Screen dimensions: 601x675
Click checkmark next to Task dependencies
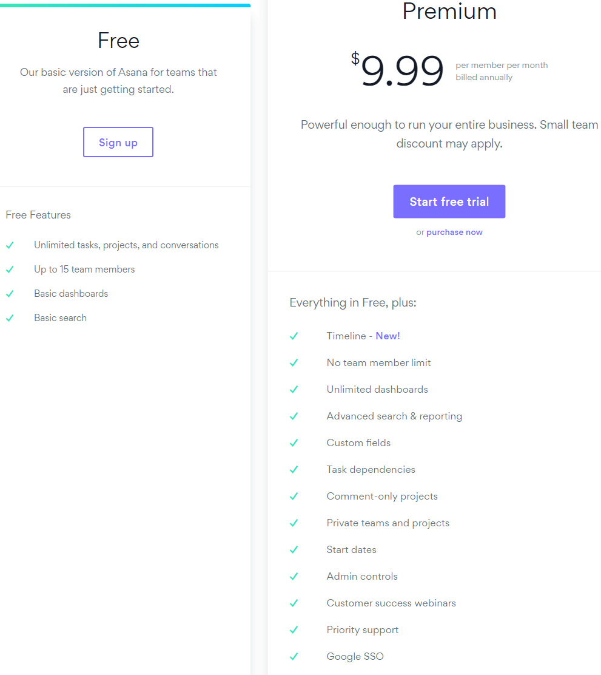(x=294, y=470)
